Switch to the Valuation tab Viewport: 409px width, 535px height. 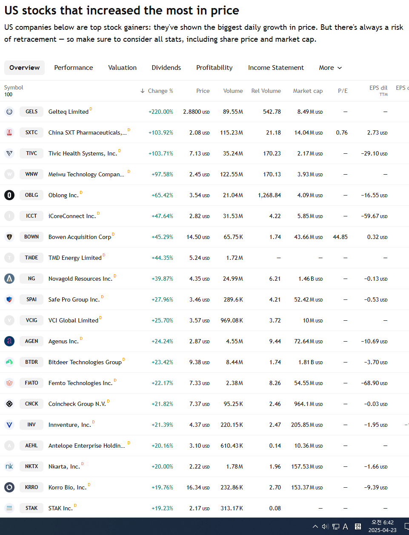click(123, 68)
